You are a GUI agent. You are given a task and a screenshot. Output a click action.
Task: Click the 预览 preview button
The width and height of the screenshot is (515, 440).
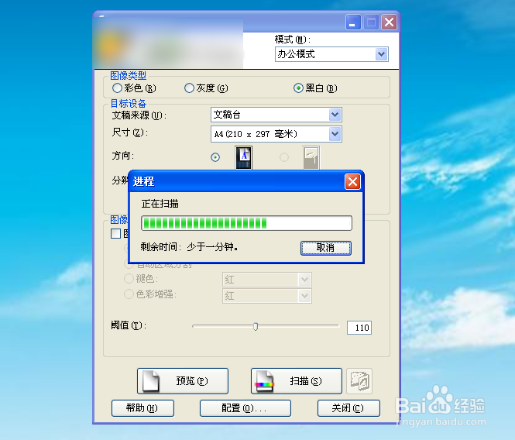click(183, 381)
